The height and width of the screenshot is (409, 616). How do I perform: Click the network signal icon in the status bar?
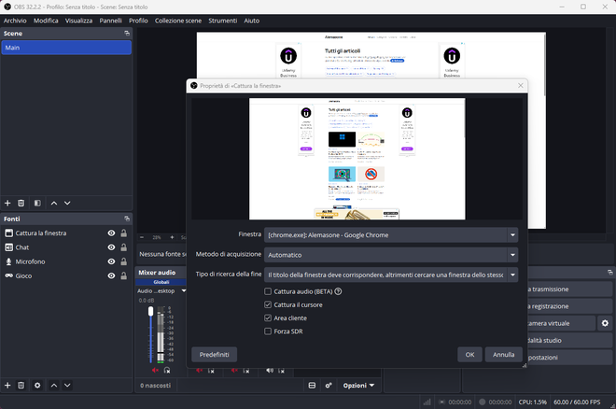tap(427, 402)
